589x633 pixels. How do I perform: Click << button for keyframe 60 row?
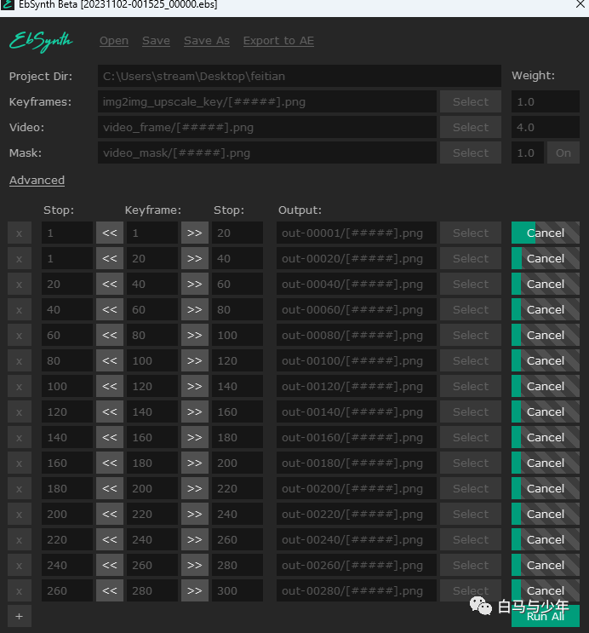click(x=109, y=309)
